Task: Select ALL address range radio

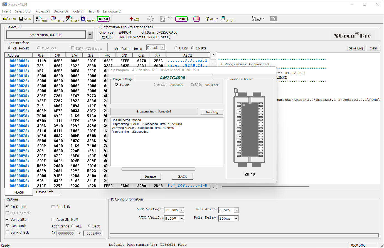Action: click(73, 226)
